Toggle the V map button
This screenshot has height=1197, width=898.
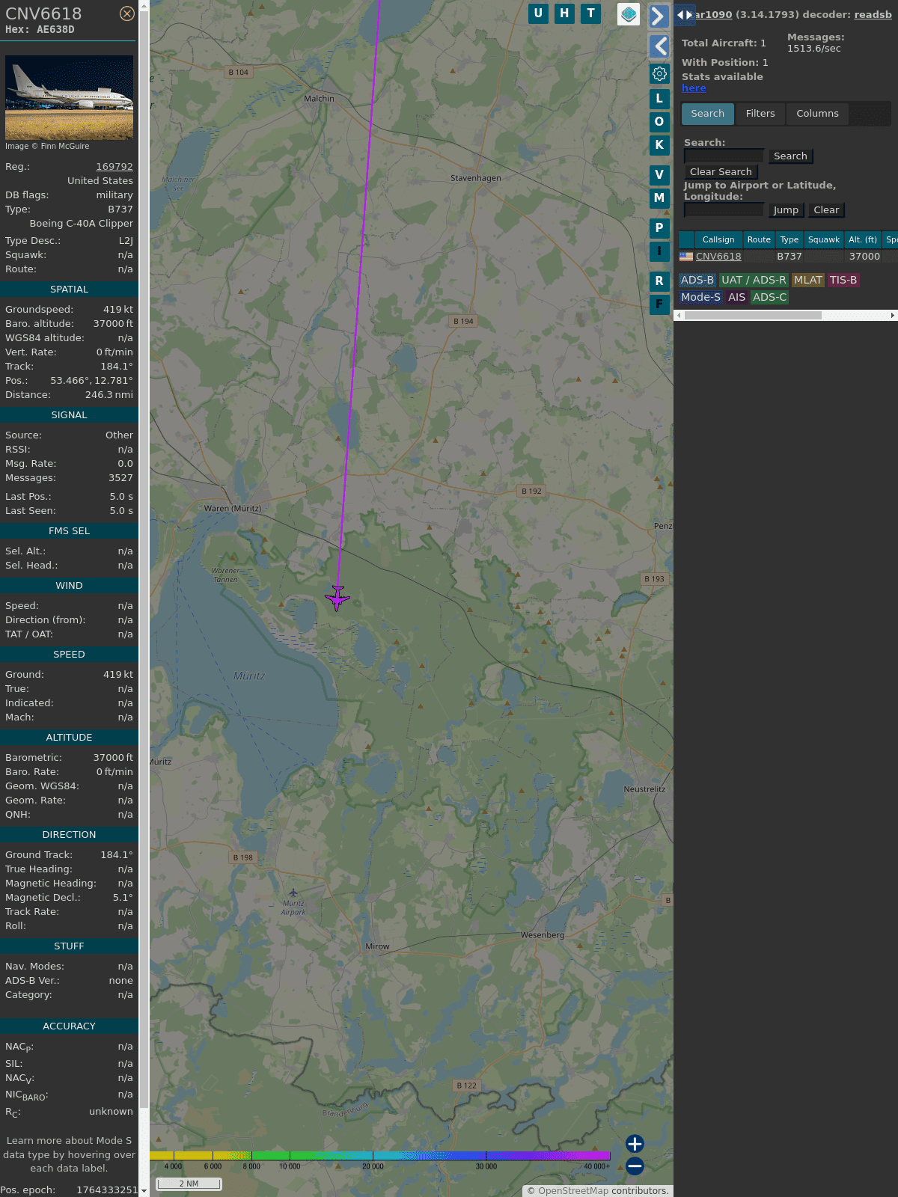659,175
